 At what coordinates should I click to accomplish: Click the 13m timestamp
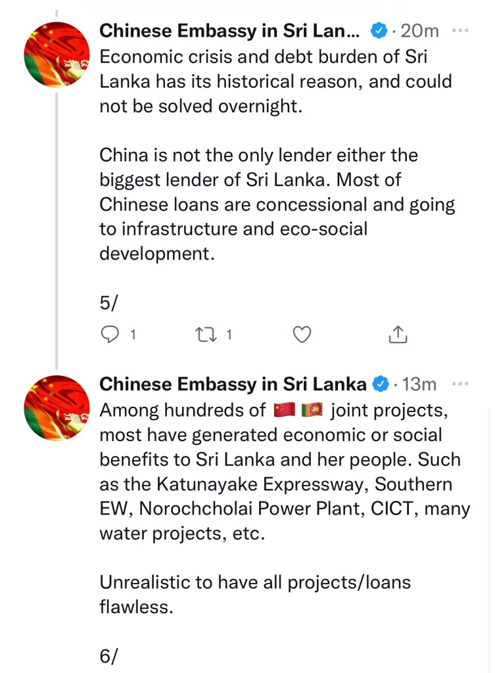(x=419, y=384)
